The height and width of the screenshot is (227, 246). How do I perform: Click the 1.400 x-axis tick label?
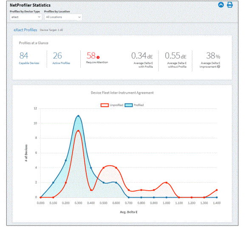[x=217, y=203]
